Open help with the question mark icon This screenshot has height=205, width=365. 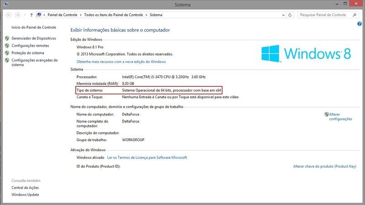360,24
